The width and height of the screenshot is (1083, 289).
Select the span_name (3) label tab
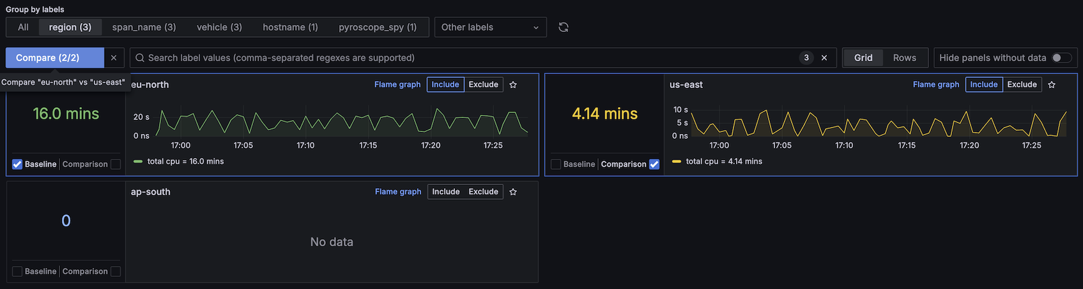[144, 27]
